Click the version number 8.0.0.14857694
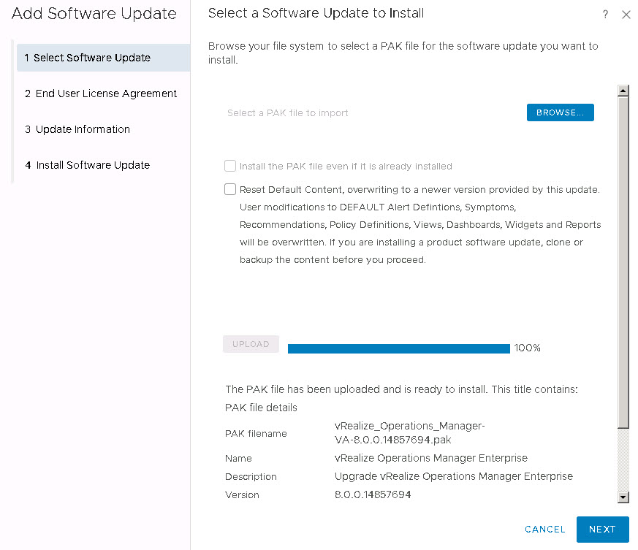The height and width of the screenshot is (550, 638). click(x=373, y=494)
